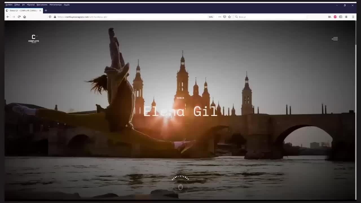
Task: Open page actions three-dot menu
Action: (x=220, y=17)
